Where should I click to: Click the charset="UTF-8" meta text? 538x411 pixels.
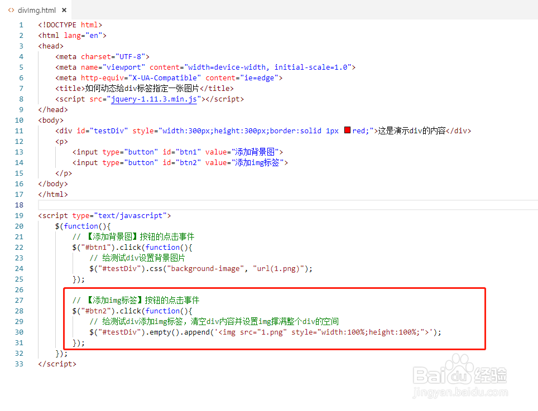[x=113, y=56]
